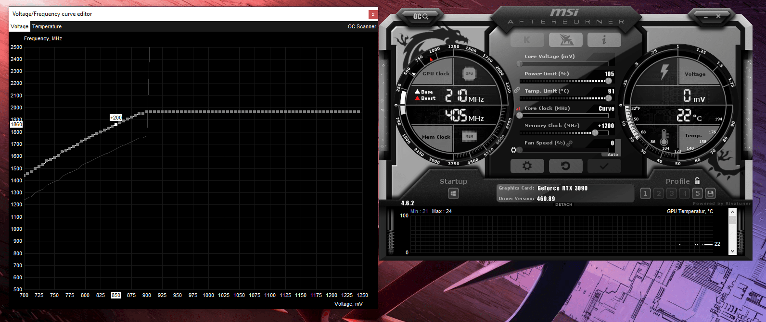Click the Kombustor K button
Screen dimensions: 766x322
[527, 40]
